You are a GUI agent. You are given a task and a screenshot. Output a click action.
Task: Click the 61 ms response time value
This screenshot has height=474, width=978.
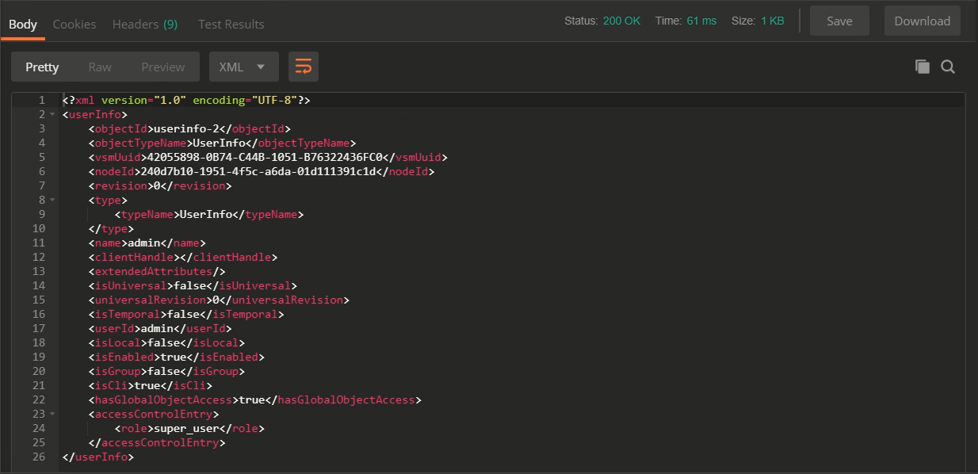(701, 21)
